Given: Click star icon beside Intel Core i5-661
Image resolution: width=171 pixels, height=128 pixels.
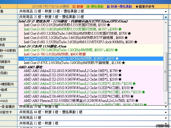Looking at the screenshot, I should [x=136, y=42].
